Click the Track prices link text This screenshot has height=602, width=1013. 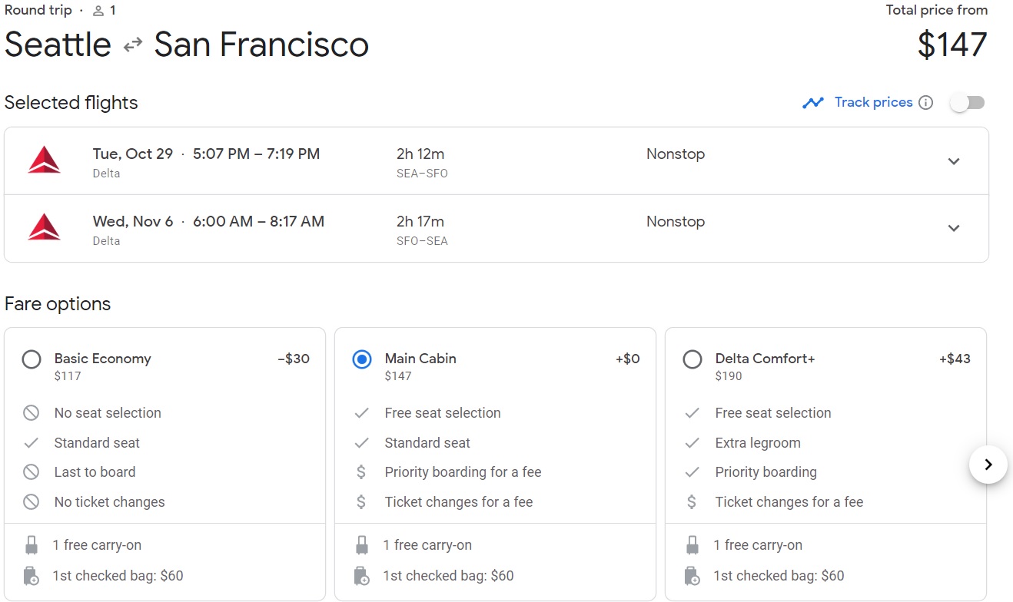[873, 103]
